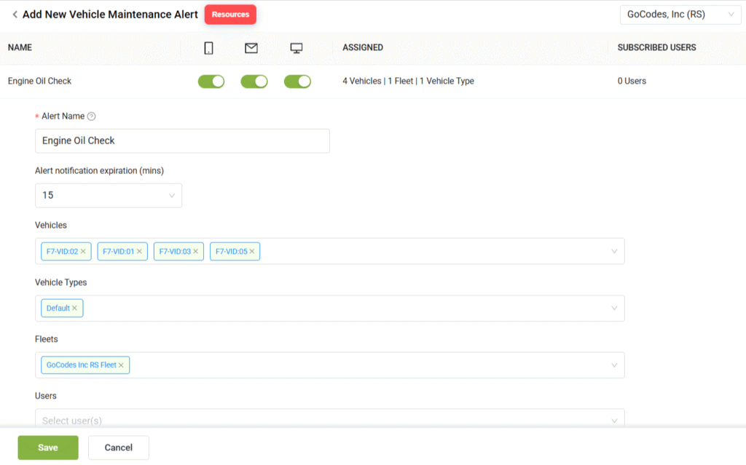Click the F7-VID:05 tag label
The image size is (746, 465).
[231, 252]
